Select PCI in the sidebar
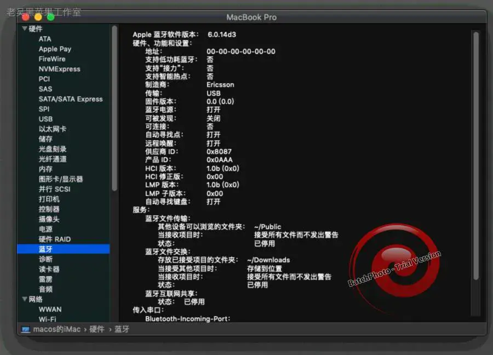493x355 pixels. click(44, 79)
